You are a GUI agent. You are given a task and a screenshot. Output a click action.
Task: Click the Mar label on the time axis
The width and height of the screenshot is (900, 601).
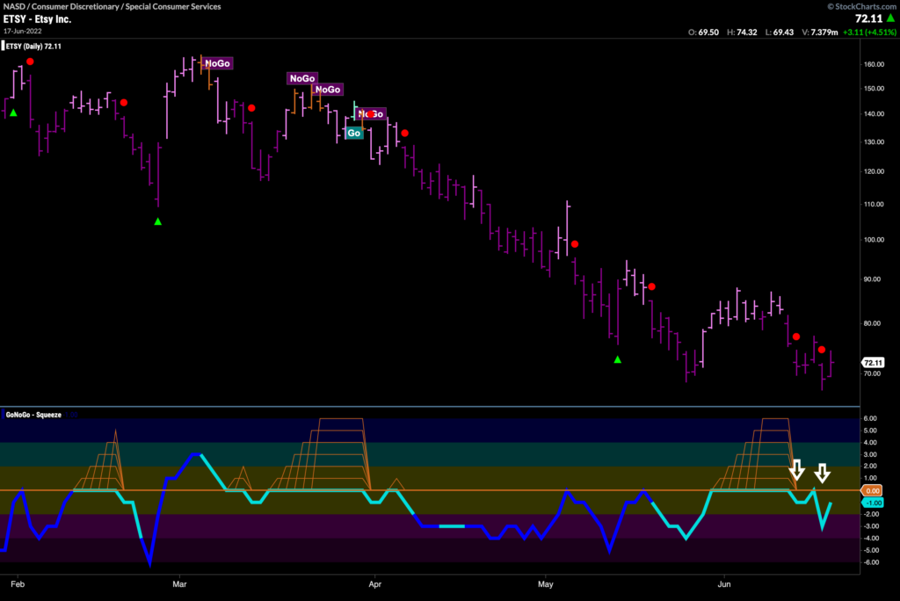click(x=179, y=584)
